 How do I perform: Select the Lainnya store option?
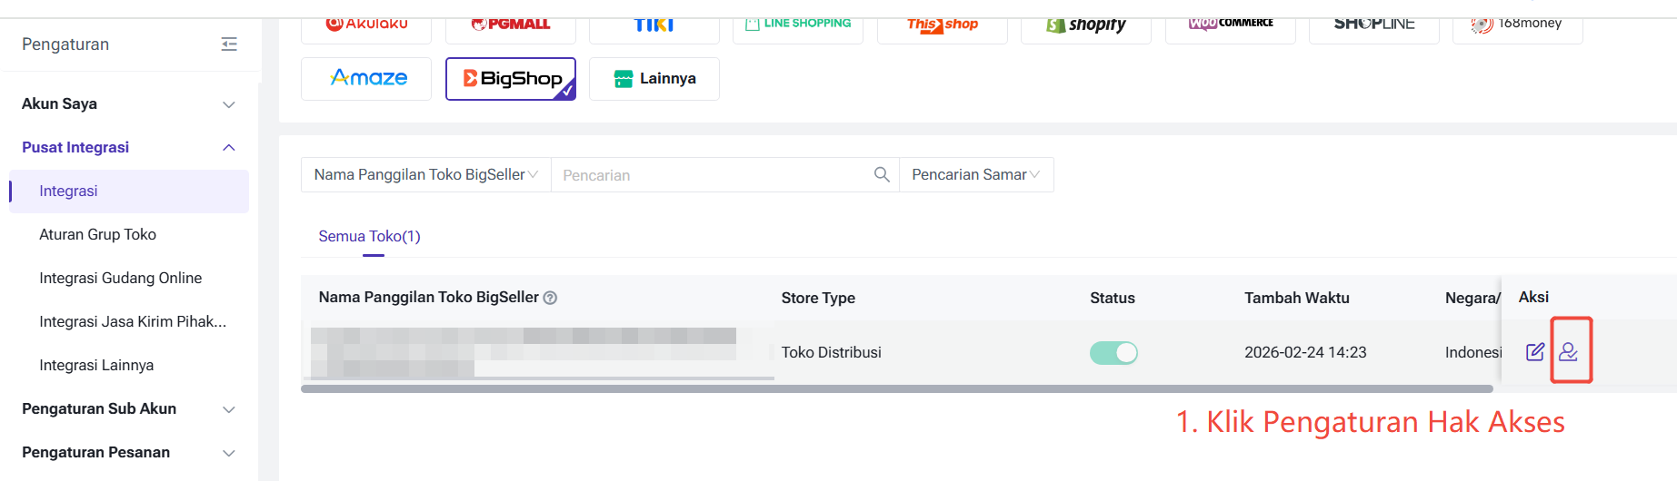(x=654, y=79)
